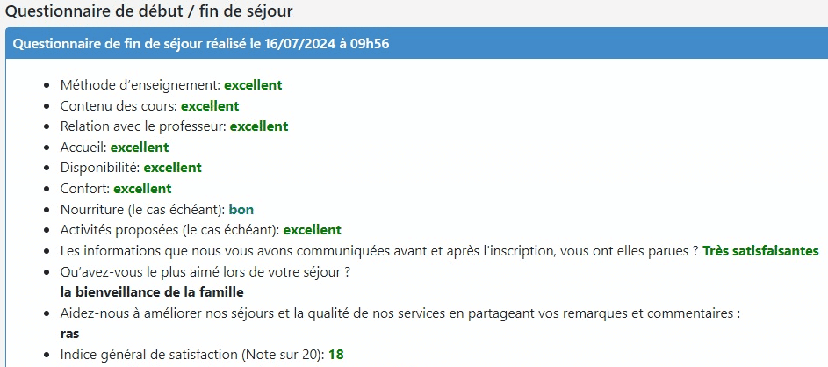Image resolution: width=828 pixels, height=367 pixels.
Task: Click the 'excellent' rating for Contenu des cours
Action: click(210, 106)
